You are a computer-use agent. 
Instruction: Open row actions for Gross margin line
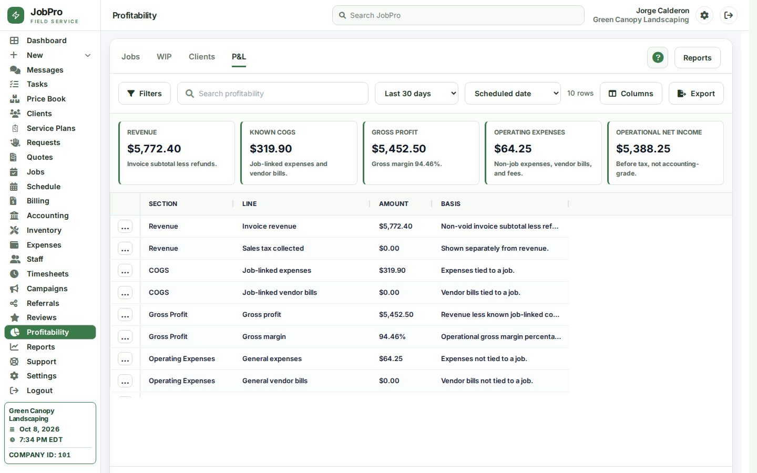pyautogui.click(x=125, y=337)
